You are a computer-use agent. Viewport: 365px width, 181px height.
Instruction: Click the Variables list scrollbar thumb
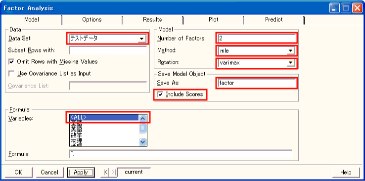pyautogui.click(x=143, y=128)
